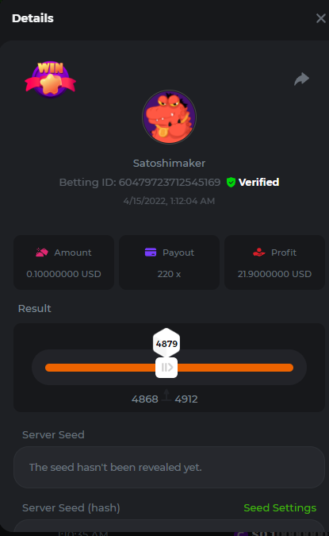The image size is (329, 536).
Task: Click the WIN badge icon
Action: point(51,79)
